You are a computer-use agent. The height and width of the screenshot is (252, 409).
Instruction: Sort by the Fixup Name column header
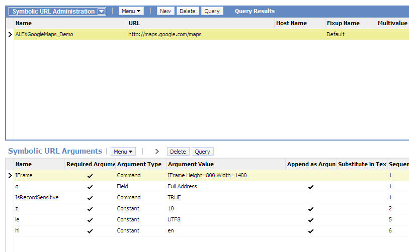350,23
